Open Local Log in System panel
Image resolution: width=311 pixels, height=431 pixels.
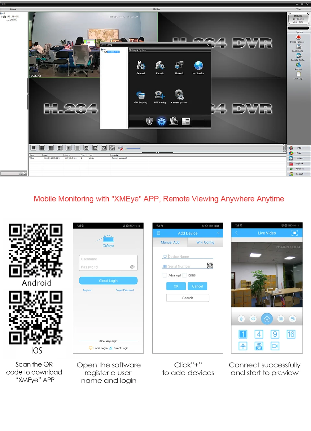click(x=298, y=76)
